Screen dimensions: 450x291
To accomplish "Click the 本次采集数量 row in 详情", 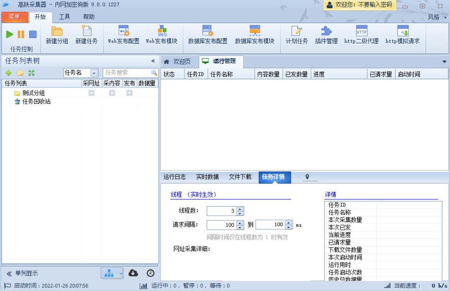I will click(x=383, y=220).
